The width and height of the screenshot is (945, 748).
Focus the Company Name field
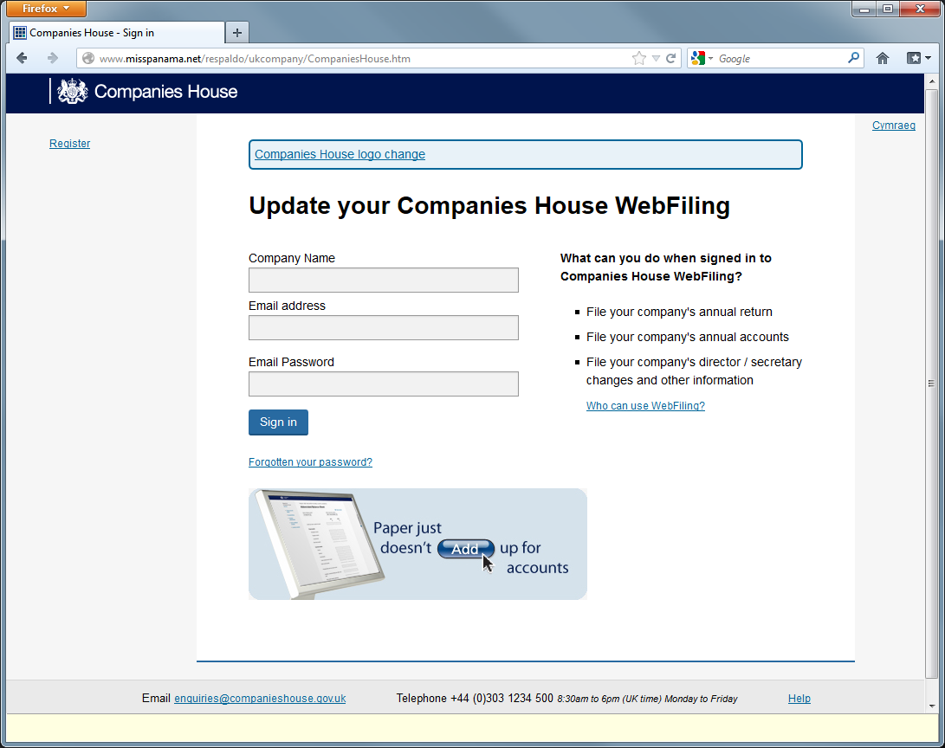[x=384, y=280]
